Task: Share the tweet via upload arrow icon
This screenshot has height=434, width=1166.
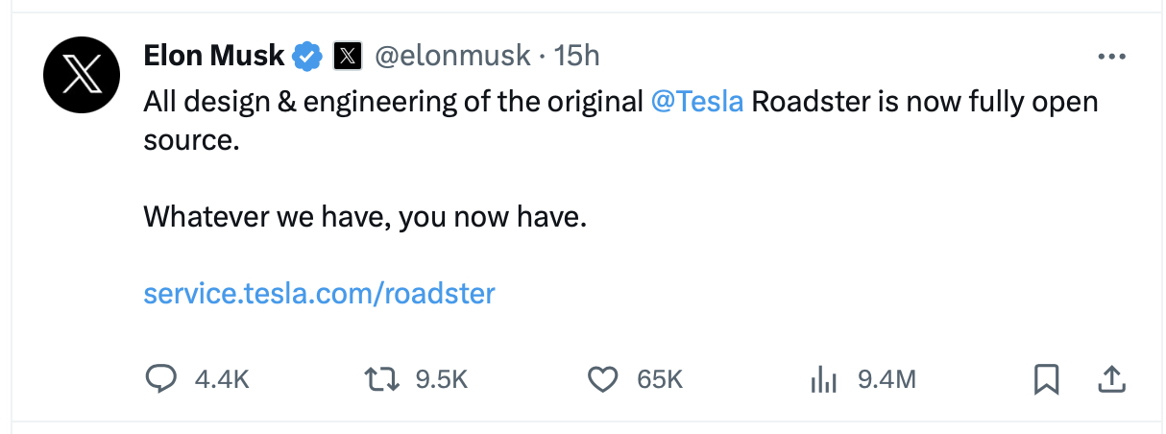Action: (1110, 379)
